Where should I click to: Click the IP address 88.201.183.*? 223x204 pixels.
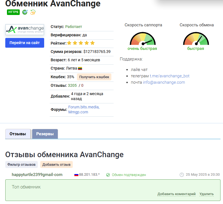coord(89,175)
